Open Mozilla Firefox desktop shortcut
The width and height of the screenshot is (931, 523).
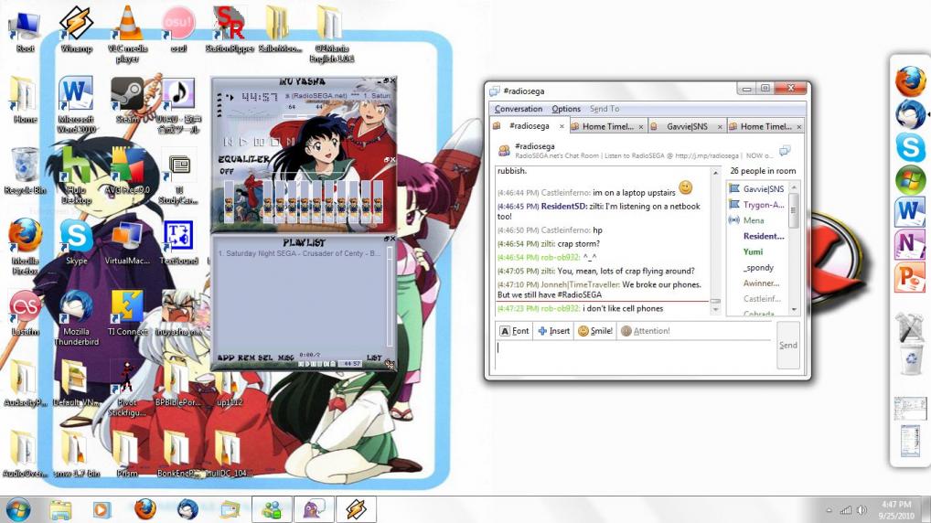(x=25, y=246)
